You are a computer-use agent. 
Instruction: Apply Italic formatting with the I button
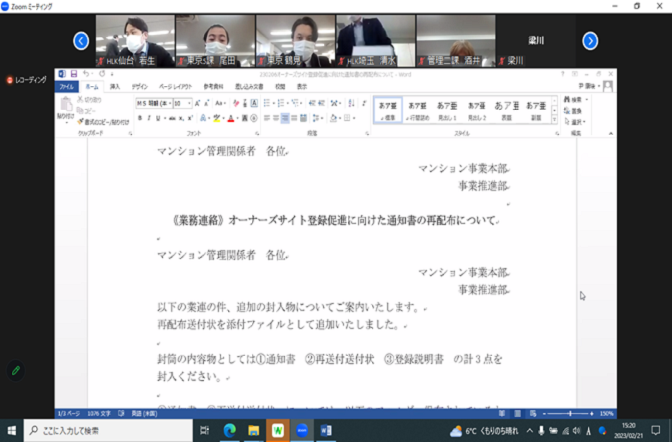click(x=149, y=118)
